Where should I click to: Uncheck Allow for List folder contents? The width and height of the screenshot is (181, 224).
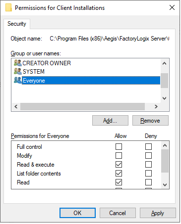(x=119, y=173)
